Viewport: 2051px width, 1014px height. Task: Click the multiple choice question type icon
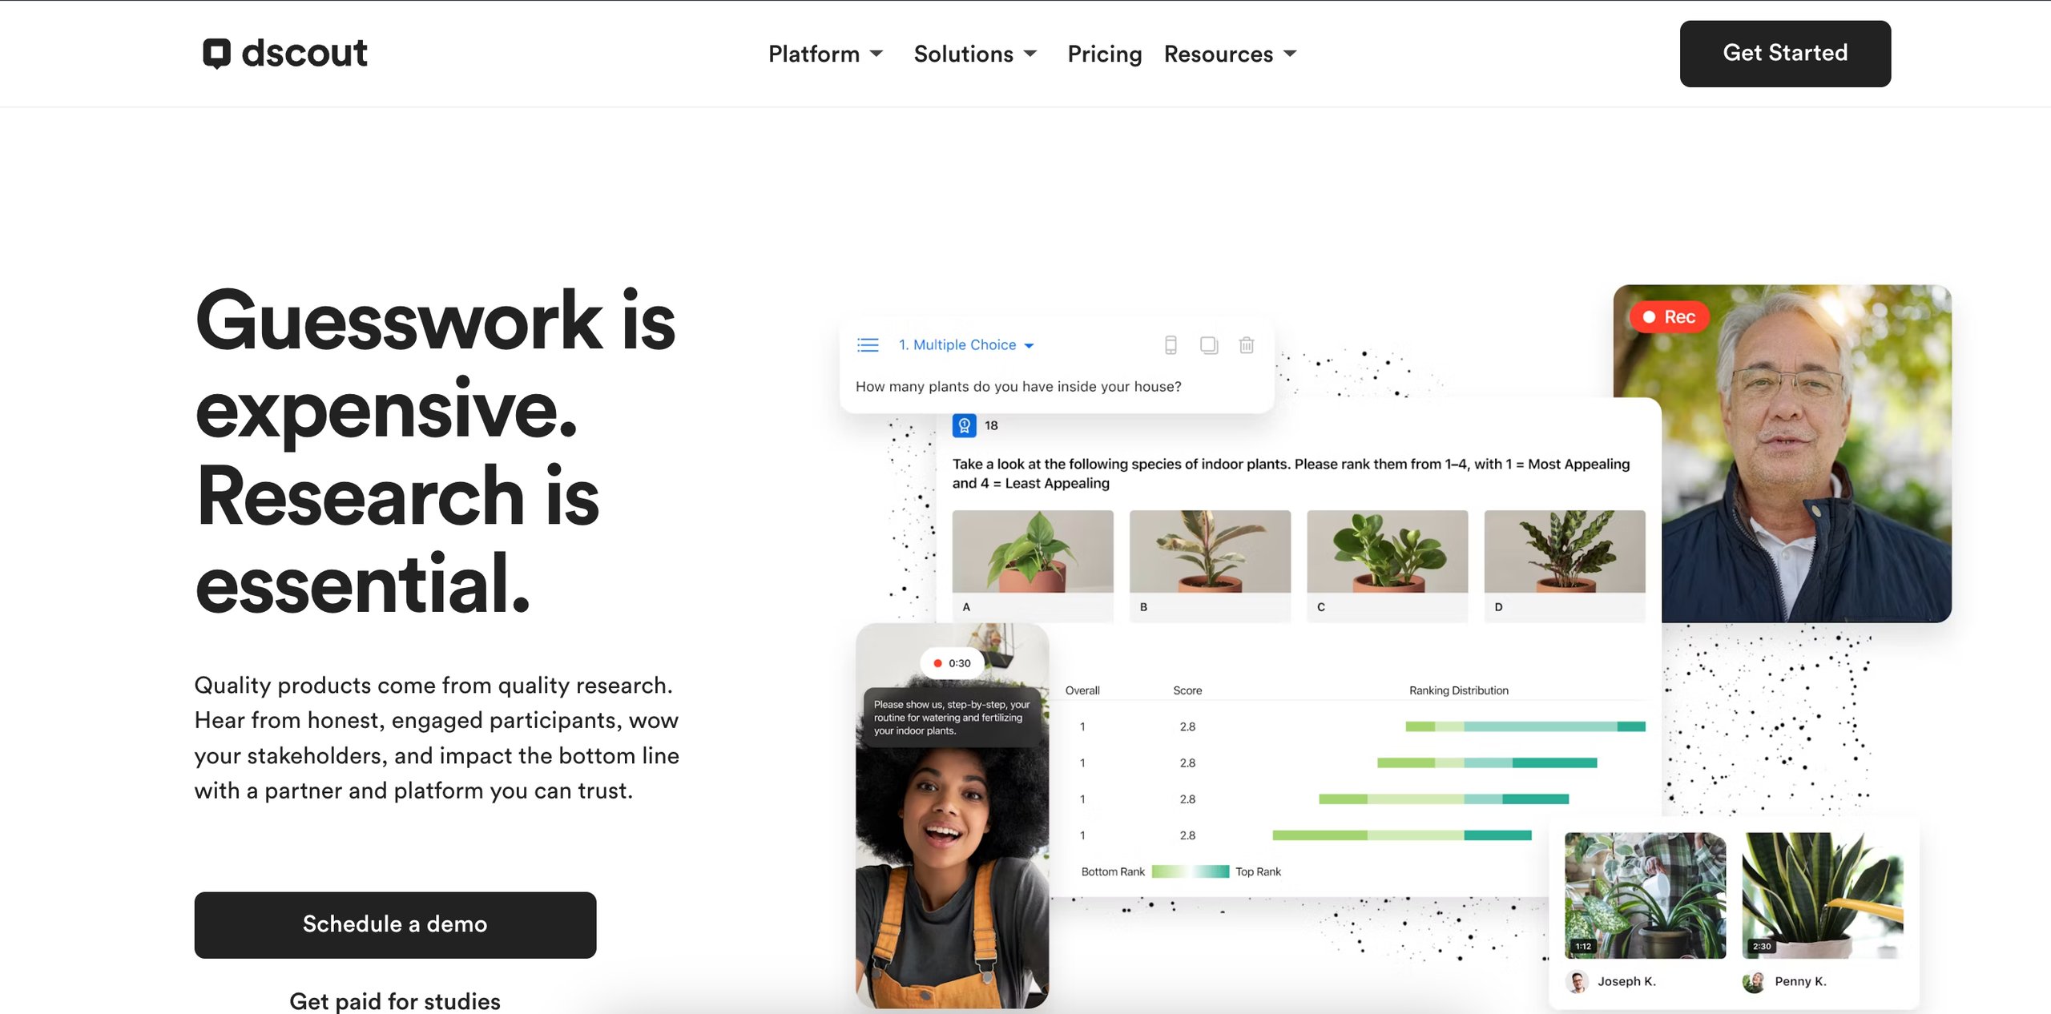864,344
